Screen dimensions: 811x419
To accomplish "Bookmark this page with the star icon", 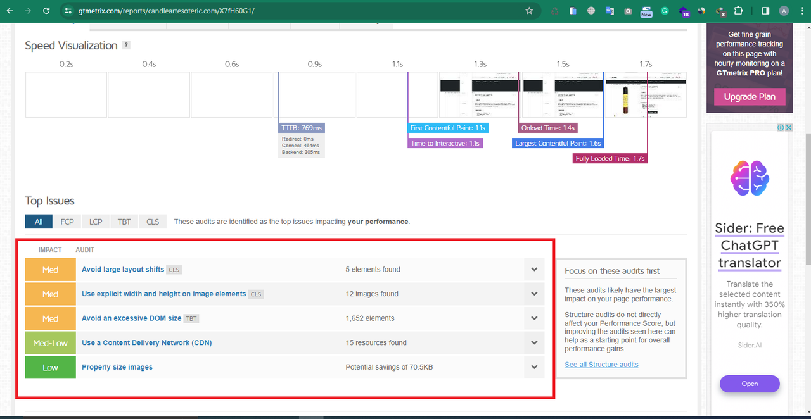I will point(529,11).
